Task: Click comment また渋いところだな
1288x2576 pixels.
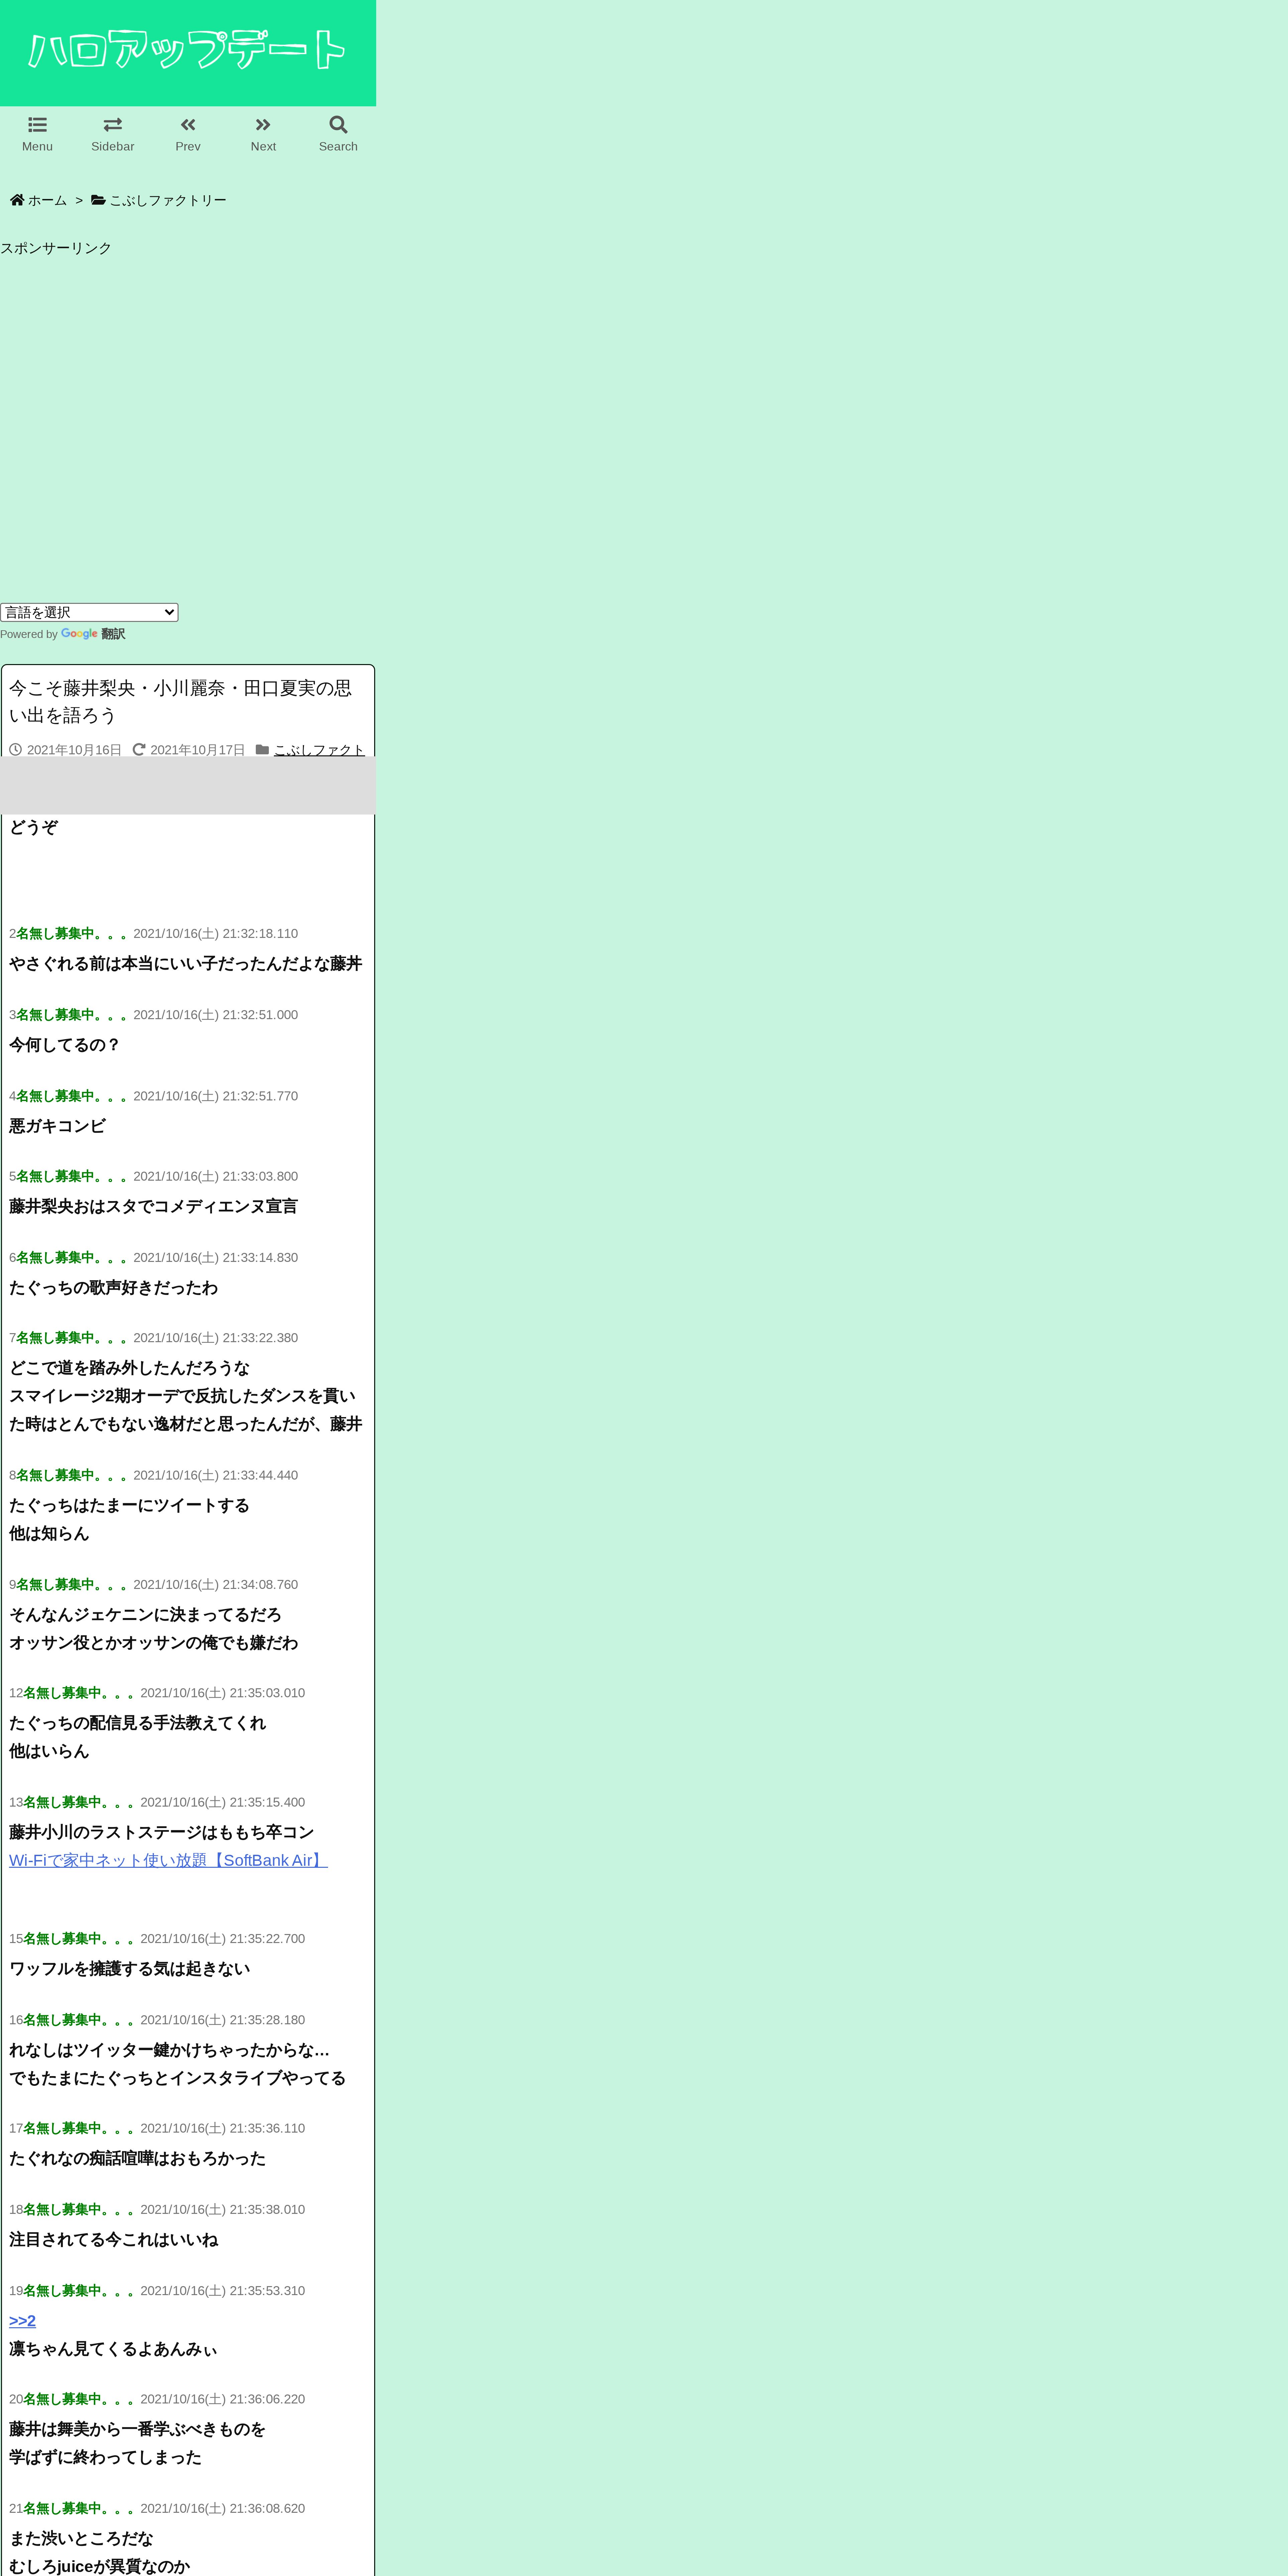Action: tap(81, 2538)
